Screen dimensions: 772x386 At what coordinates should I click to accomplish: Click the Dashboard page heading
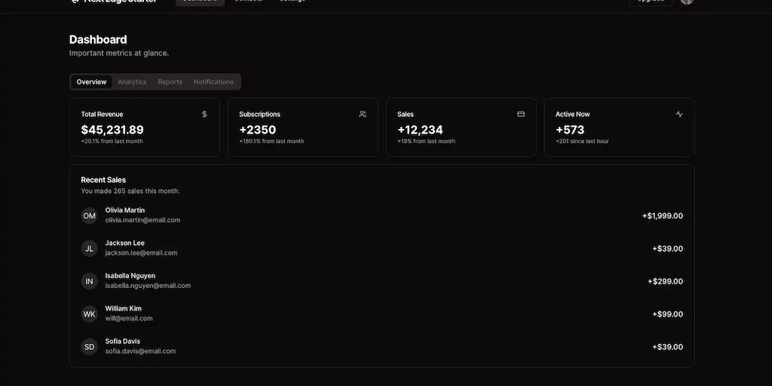(x=98, y=39)
